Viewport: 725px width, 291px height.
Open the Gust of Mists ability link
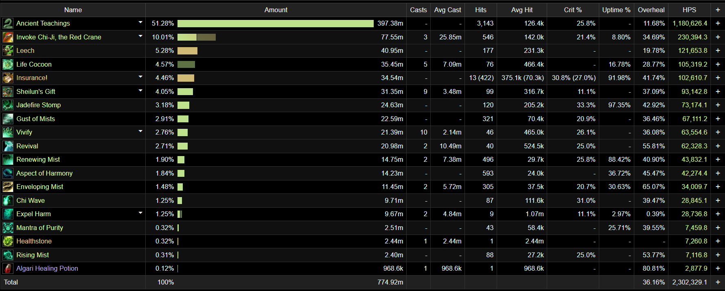point(35,119)
